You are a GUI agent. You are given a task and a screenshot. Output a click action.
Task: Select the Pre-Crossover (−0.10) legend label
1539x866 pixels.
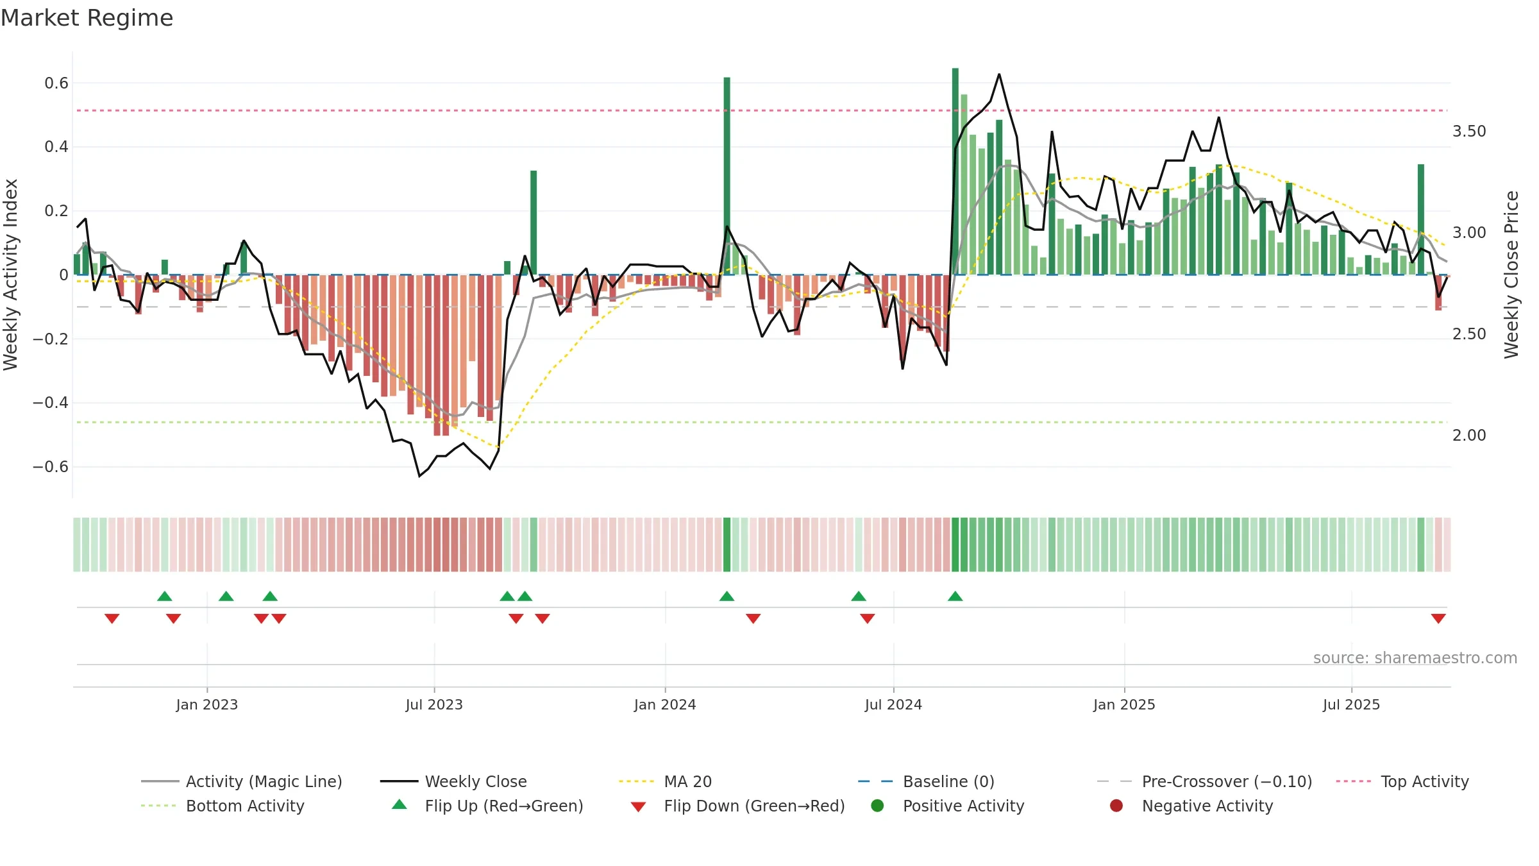[x=1227, y=782]
